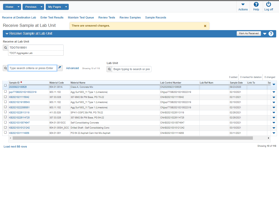The image size is (279, 209).
Task: Tick the checkbox for KB20210226113119
Action: [5, 112]
